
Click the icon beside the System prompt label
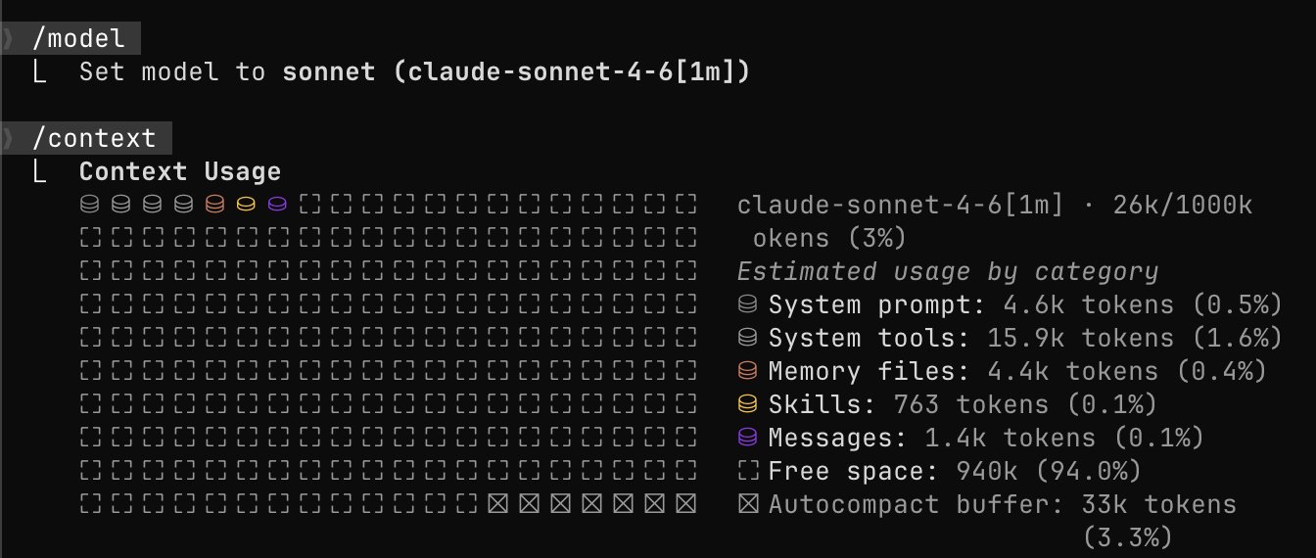[748, 304]
